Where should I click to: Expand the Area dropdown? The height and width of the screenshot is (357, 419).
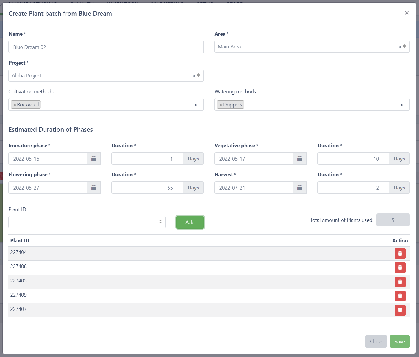404,47
